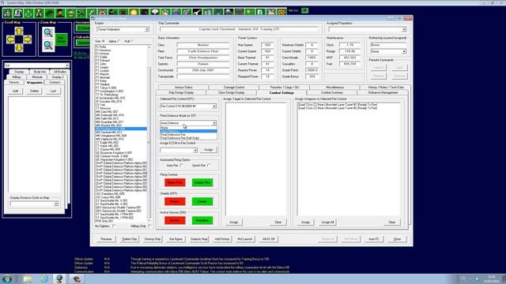Open the wrench icon on black background
This screenshot has height=284, width=506.
pos(197,13)
